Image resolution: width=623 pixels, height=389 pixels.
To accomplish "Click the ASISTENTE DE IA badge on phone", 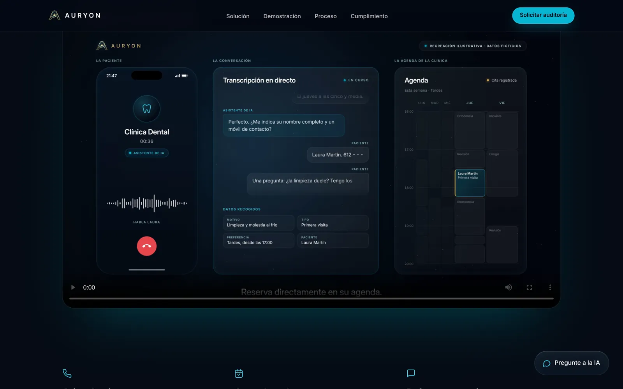I will point(147,153).
